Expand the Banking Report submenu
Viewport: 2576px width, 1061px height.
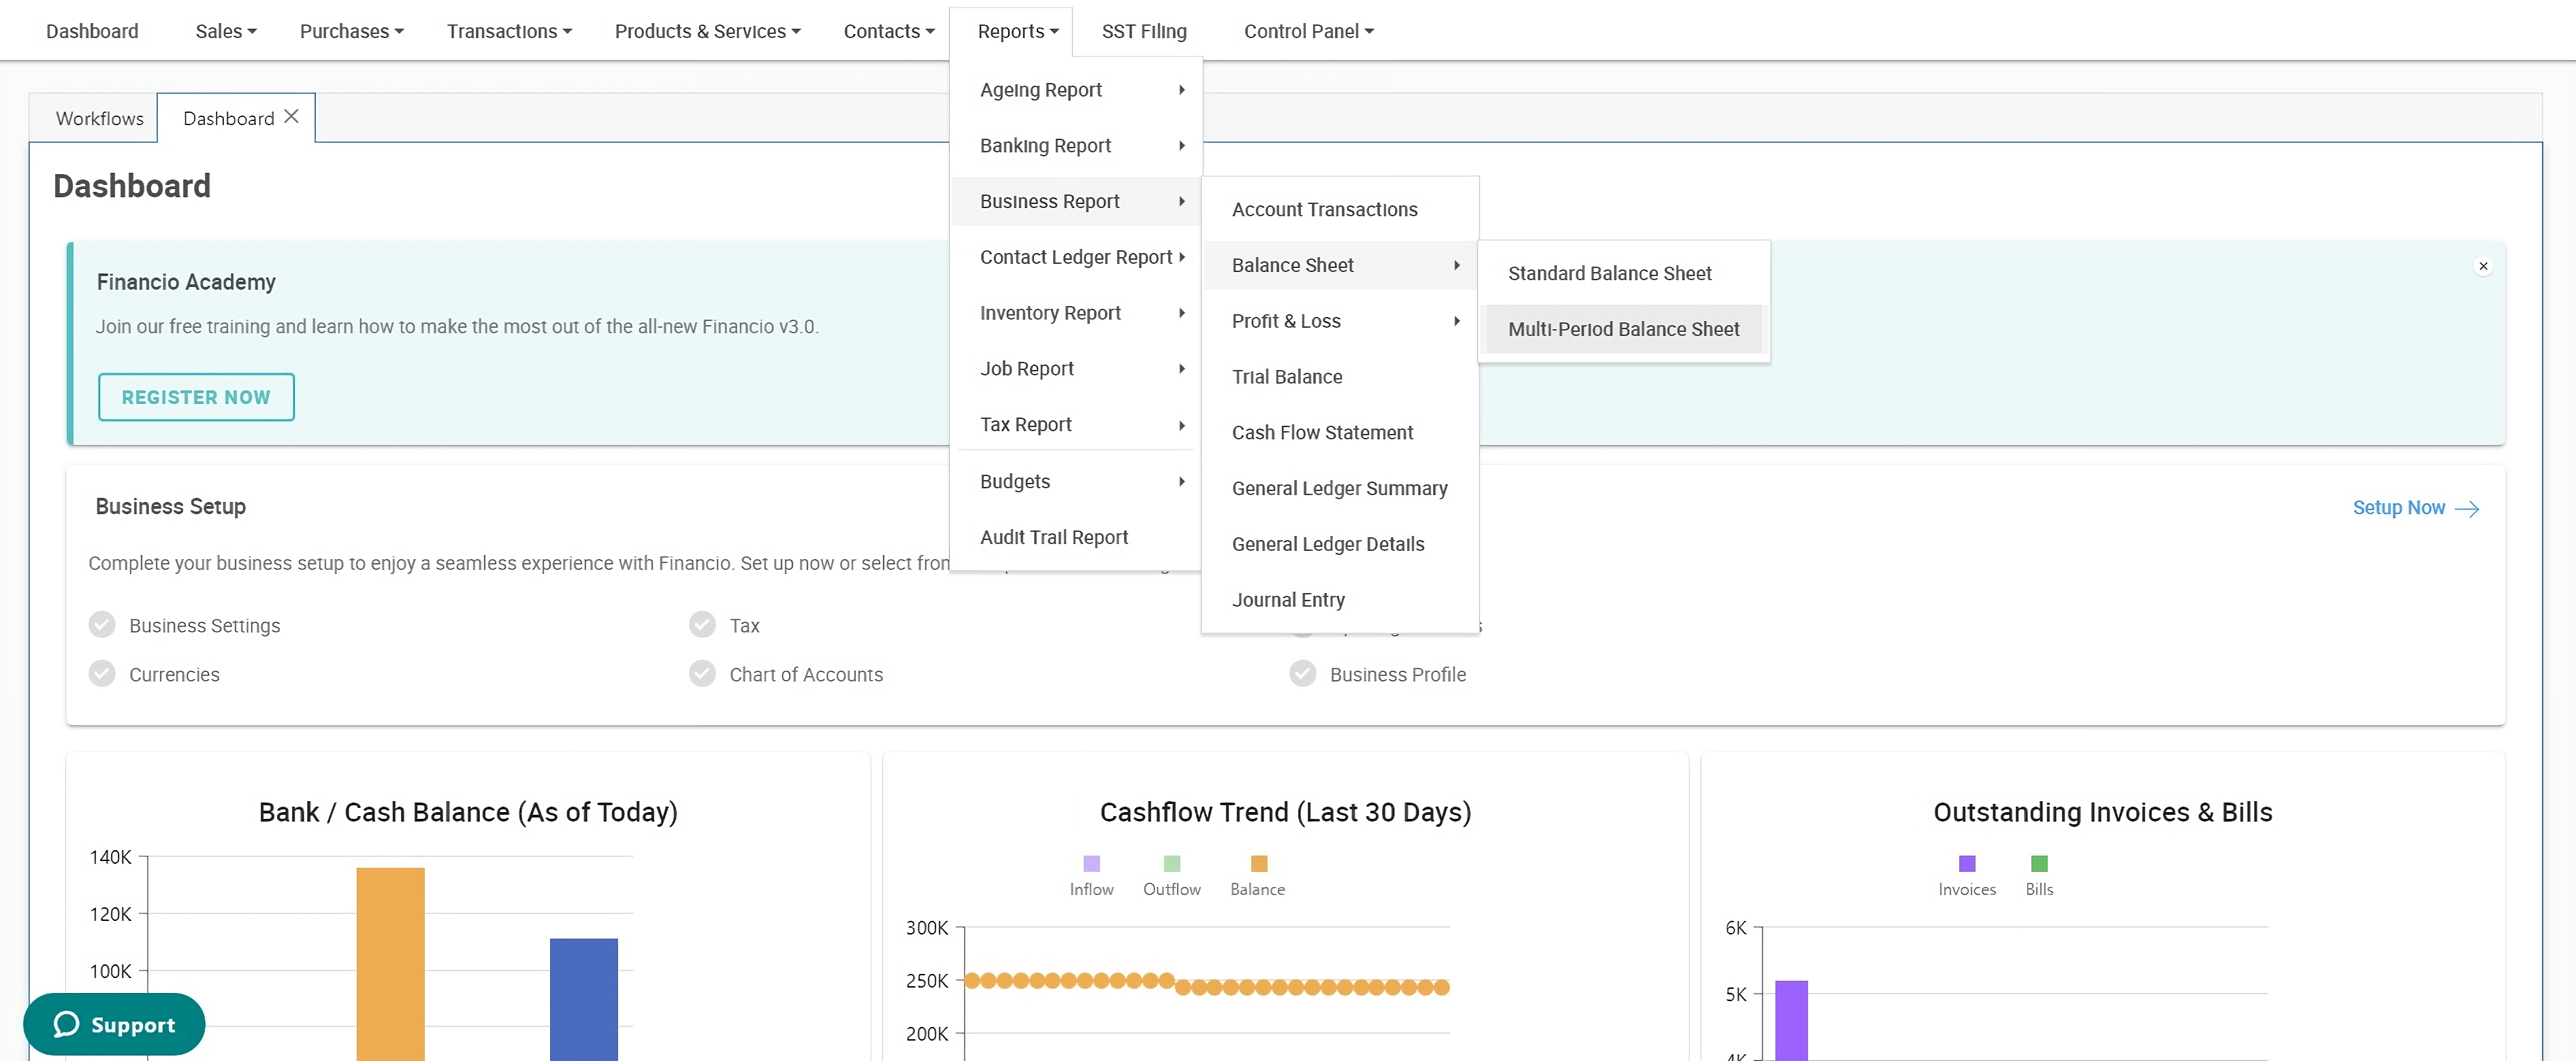[1077, 146]
